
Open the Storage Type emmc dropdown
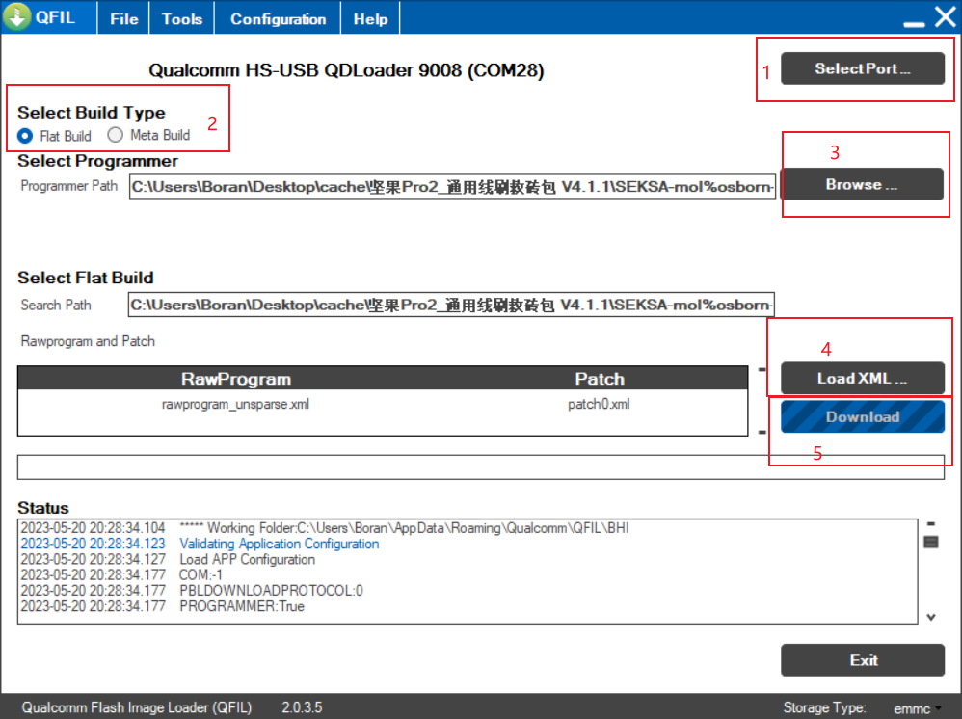[x=918, y=708]
